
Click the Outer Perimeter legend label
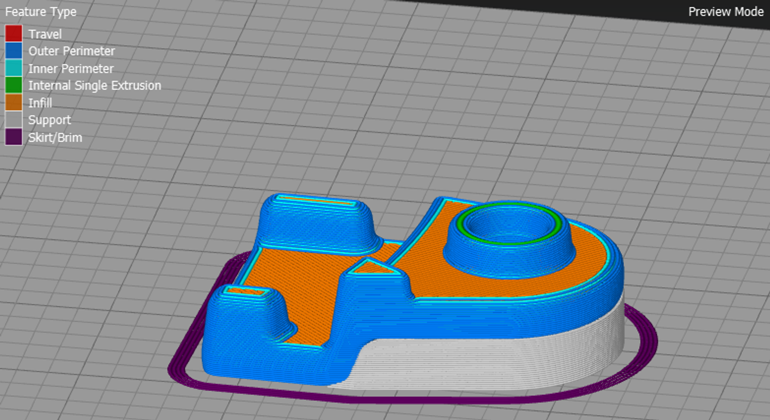[x=71, y=51]
